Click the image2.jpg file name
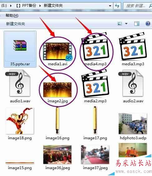The height and width of the screenshot is (176, 152). [x=58, y=101]
